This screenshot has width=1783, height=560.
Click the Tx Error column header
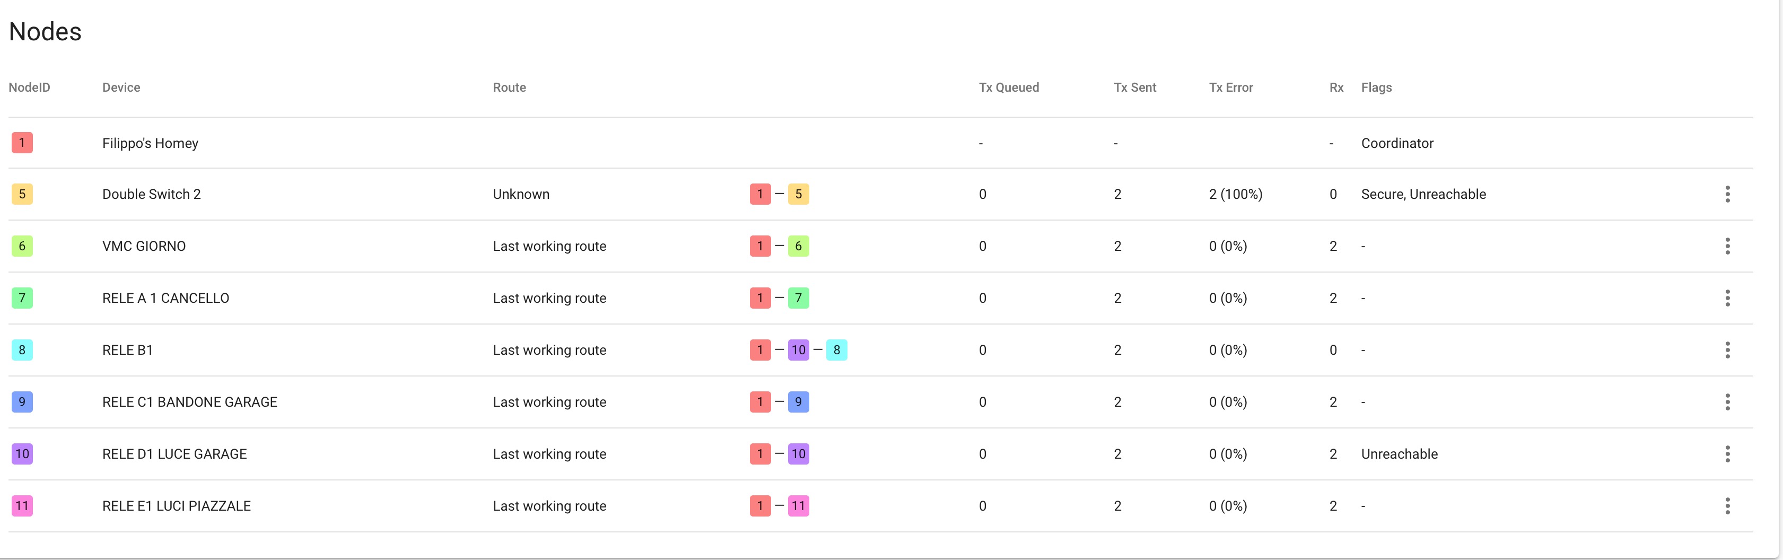coord(1231,88)
